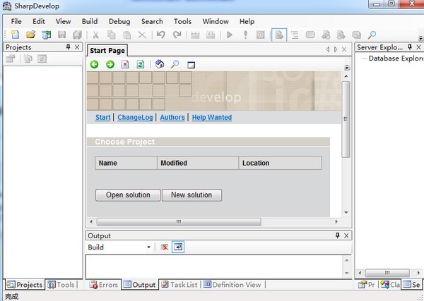The image size is (424, 301).
Task: Click the Refresh page icon
Action: [141, 64]
